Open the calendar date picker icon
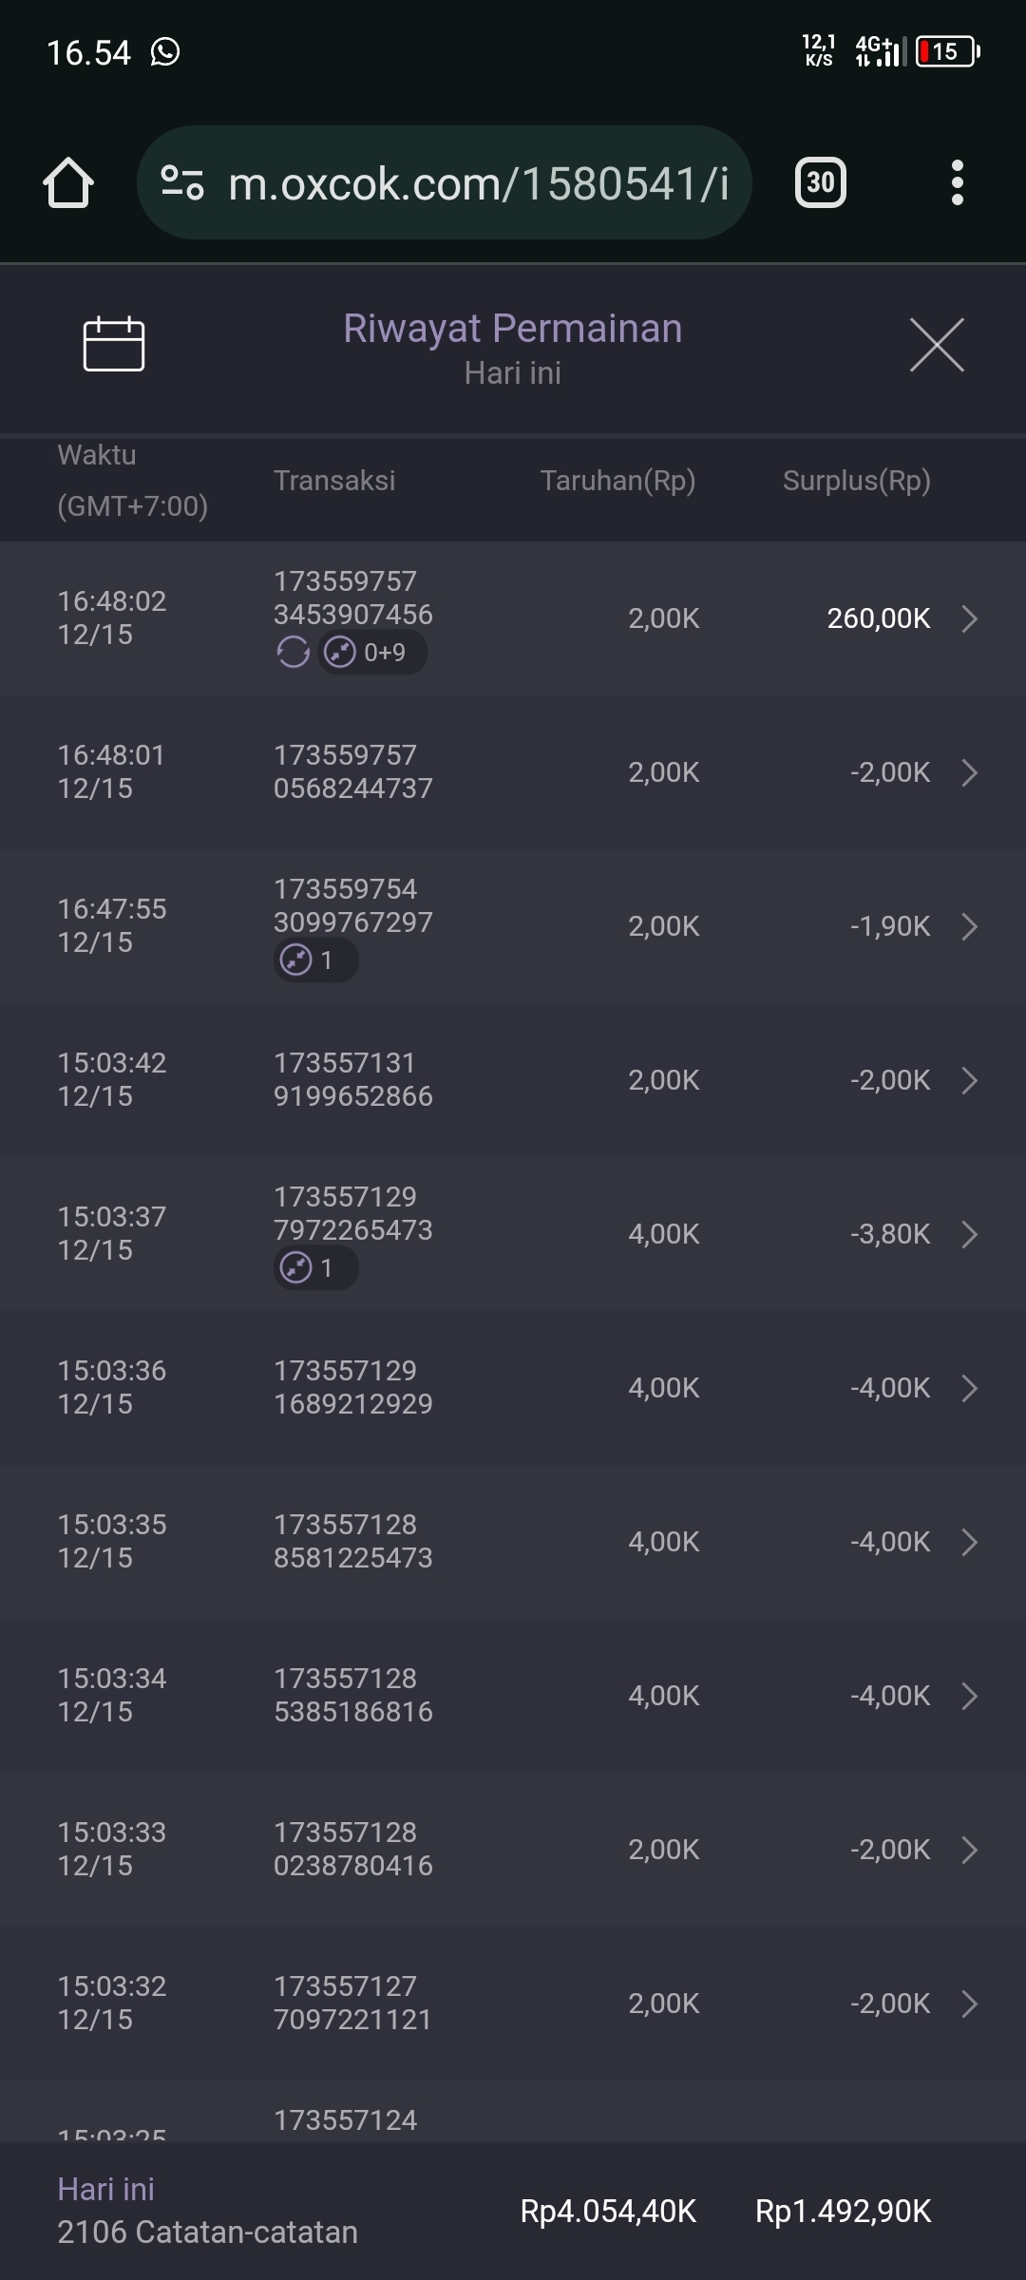Screen dimensions: 1026x2280 [x=114, y=344]
